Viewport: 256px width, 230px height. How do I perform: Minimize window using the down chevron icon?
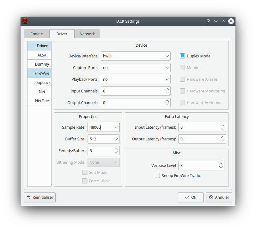(216, 21)
